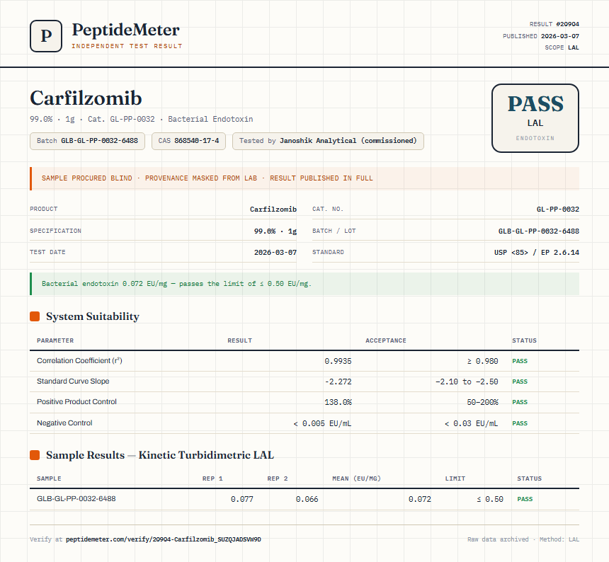Viewport: 609px width, 562px height.
Task: Click the System Suitability section heading
Action: pyautogui.click(x=93, y=316)
